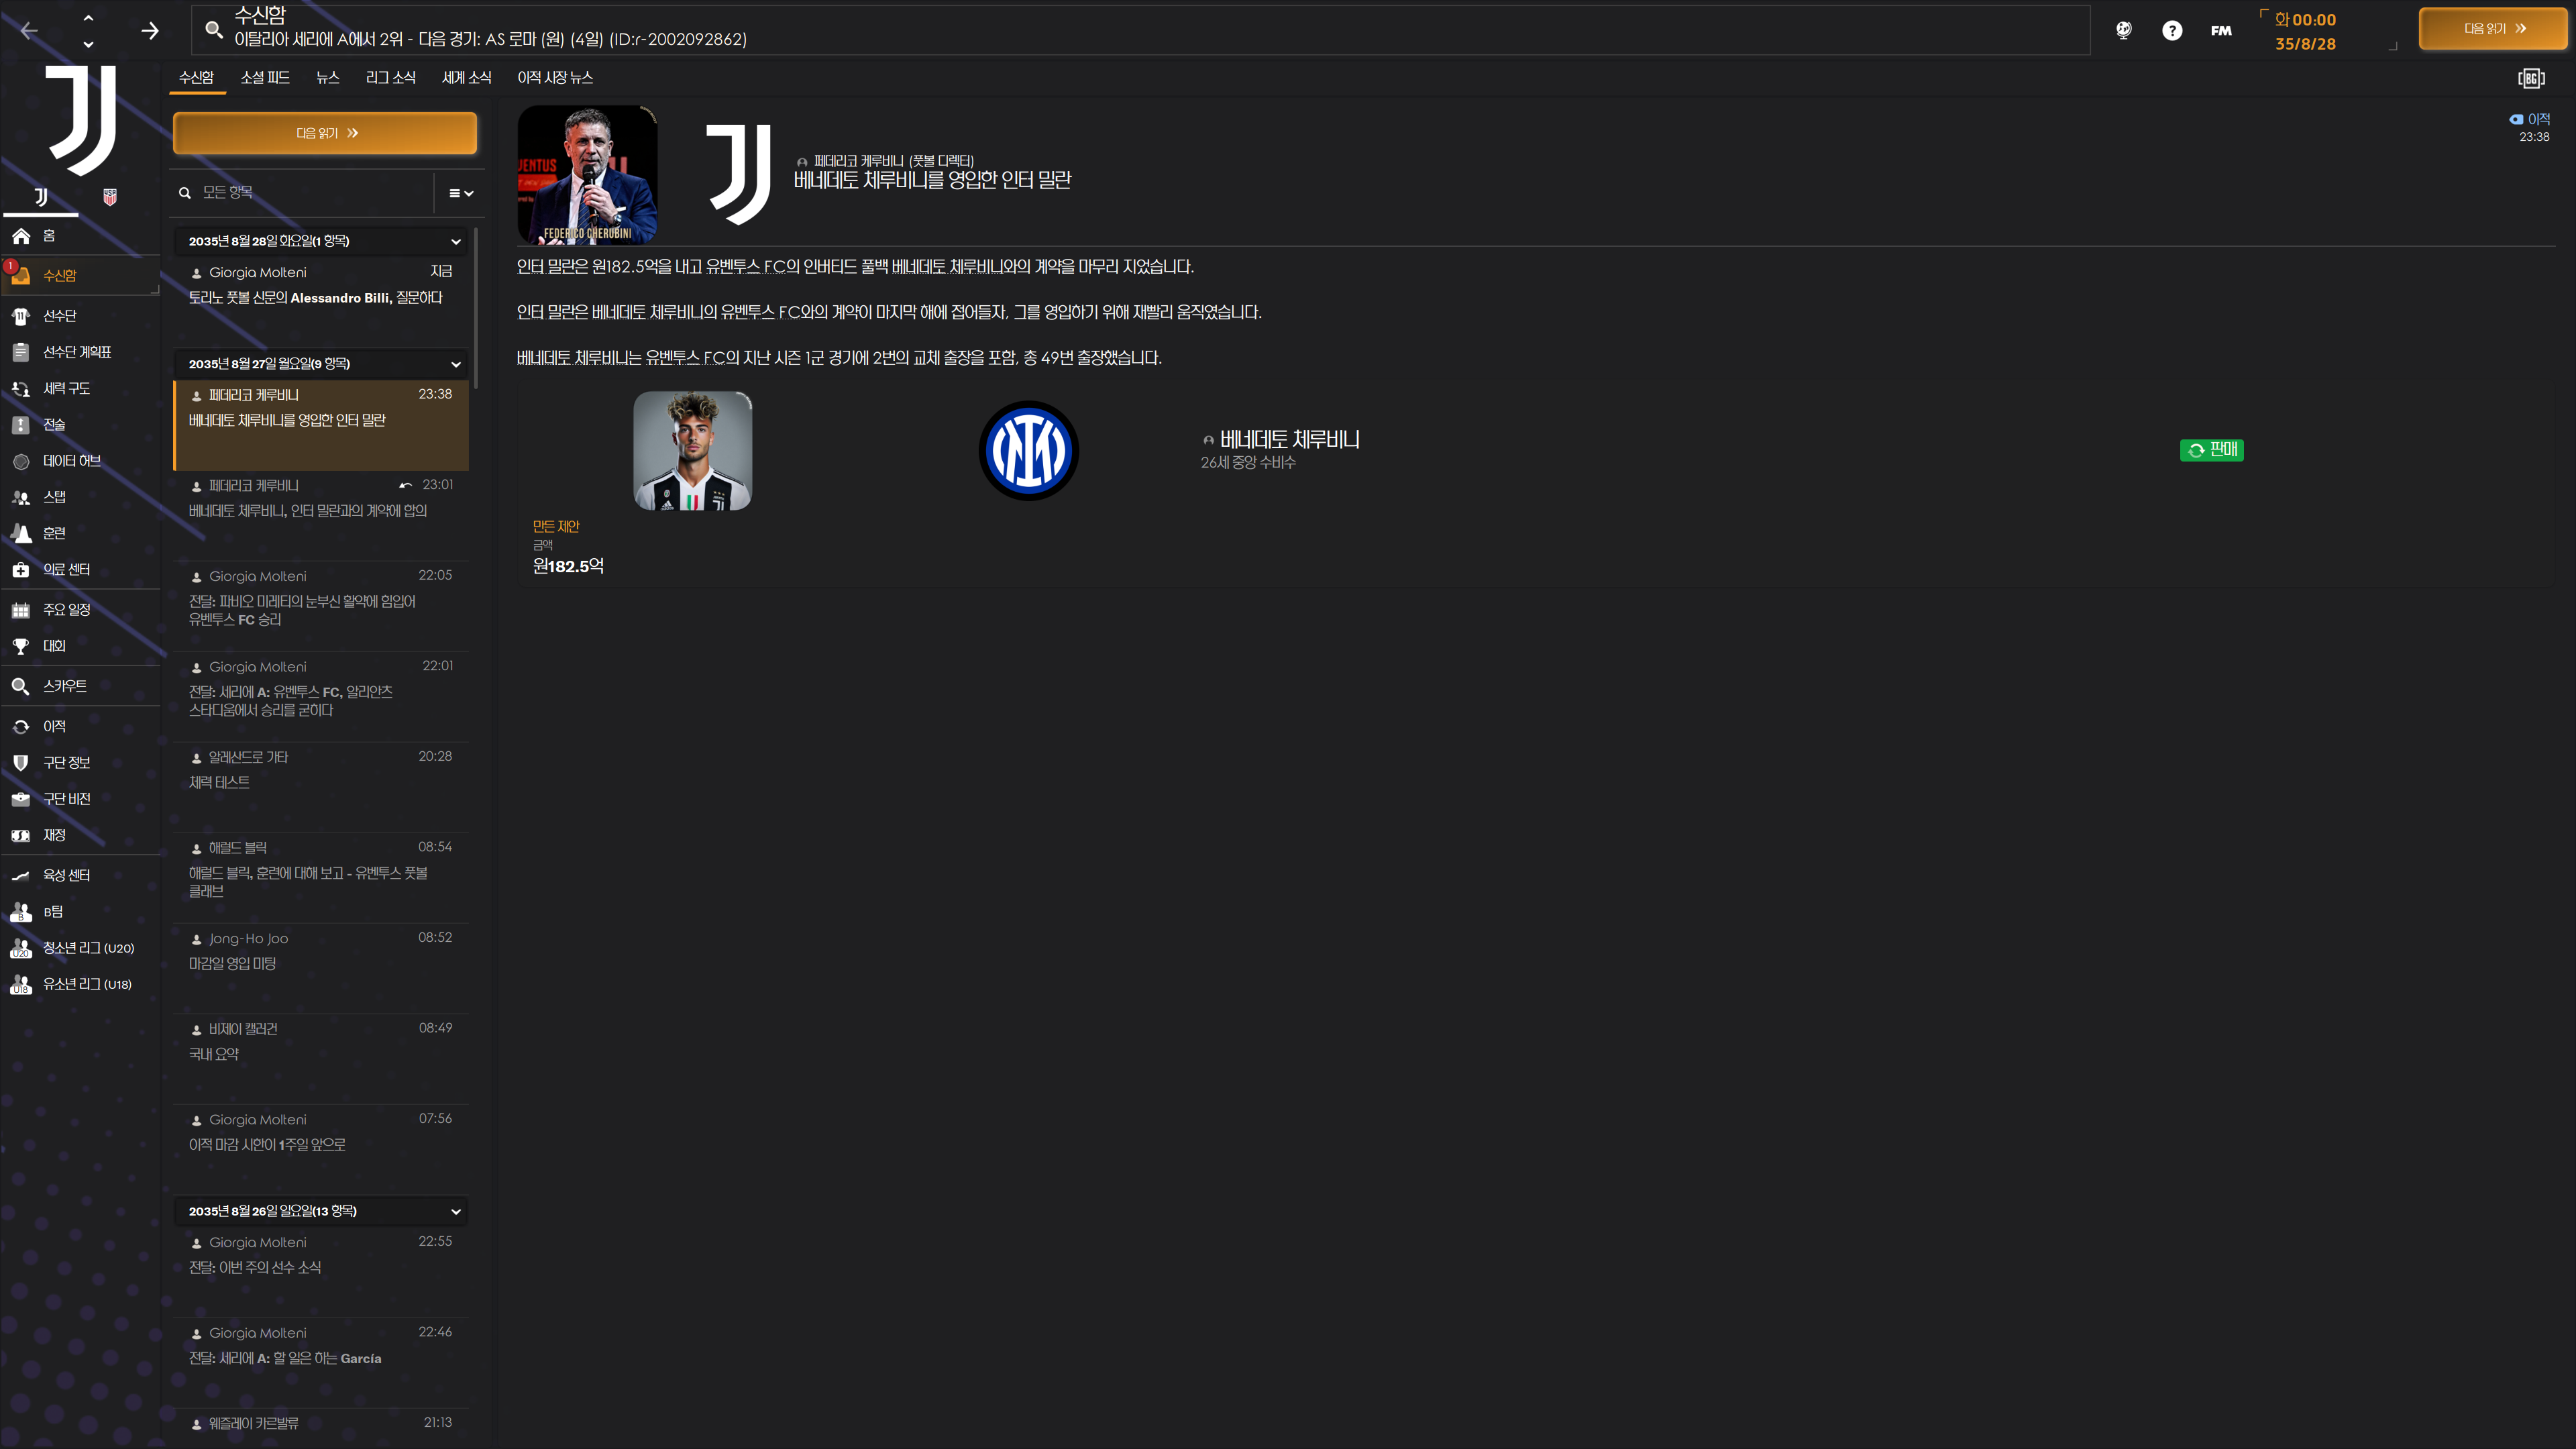Click the search magnifier icon in top bar

click(x=213, y=29)
